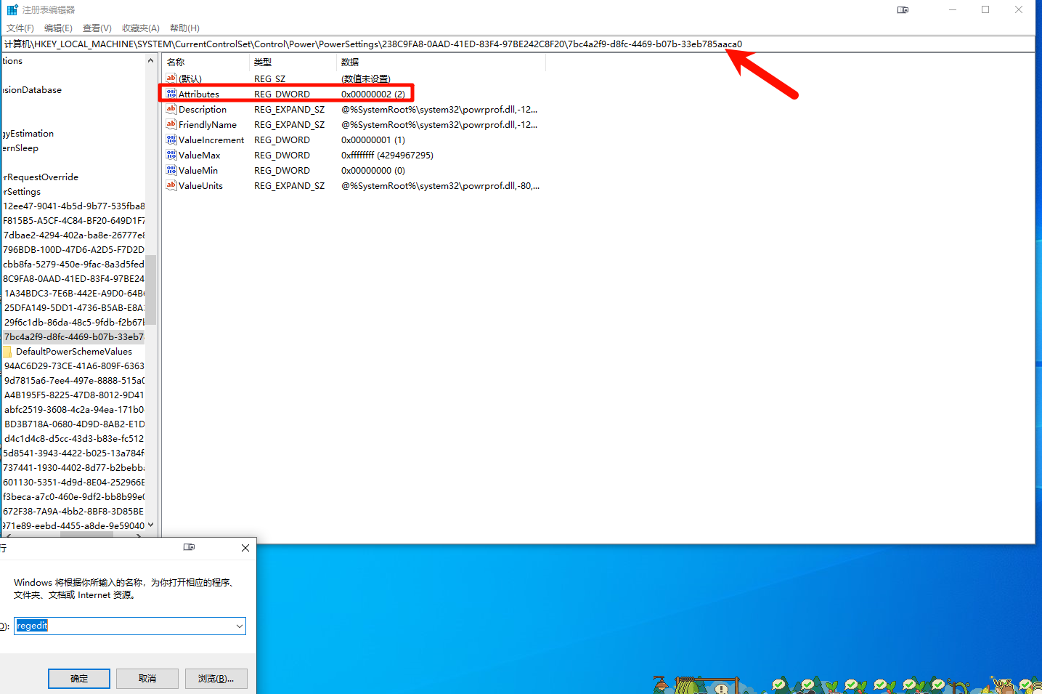Sort by the 名称 column header
This screenshot has height=694, width=1042.
[x=206, y=62]
